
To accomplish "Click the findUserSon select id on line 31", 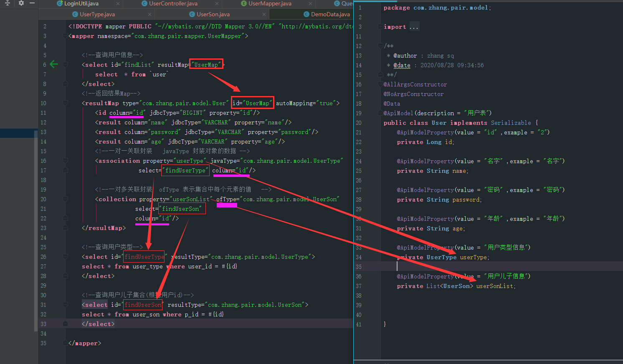I will coord(143,305).
